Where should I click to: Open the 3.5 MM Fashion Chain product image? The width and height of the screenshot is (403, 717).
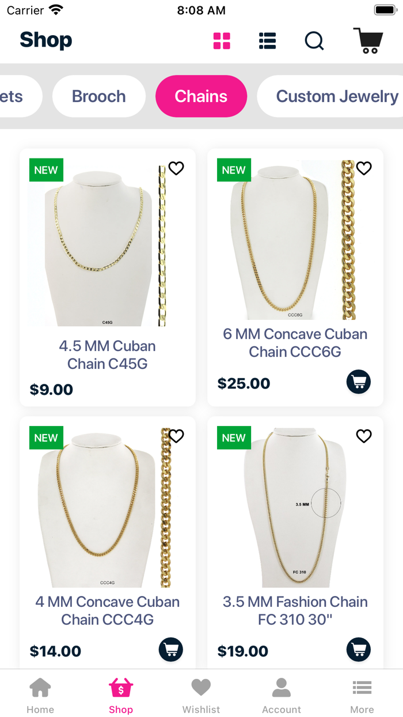[x=295, y=507]
